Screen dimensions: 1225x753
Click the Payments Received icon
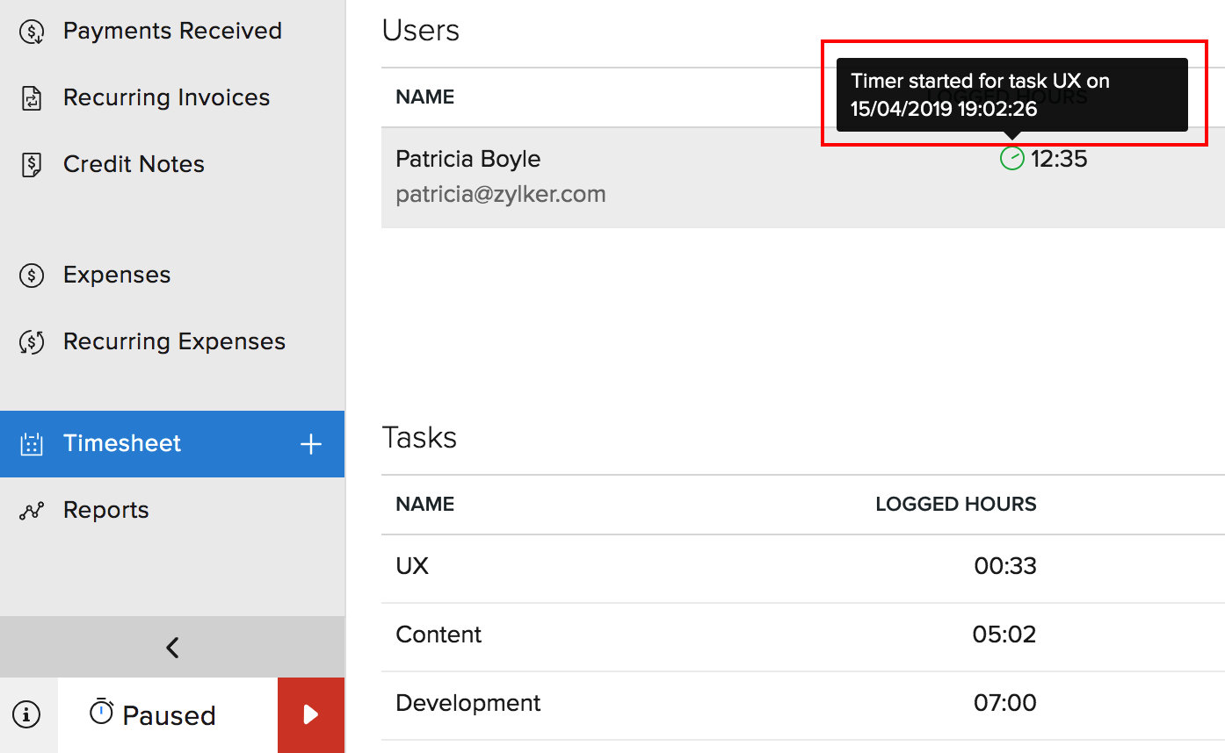pyautogui.click(x=31, y=30)
